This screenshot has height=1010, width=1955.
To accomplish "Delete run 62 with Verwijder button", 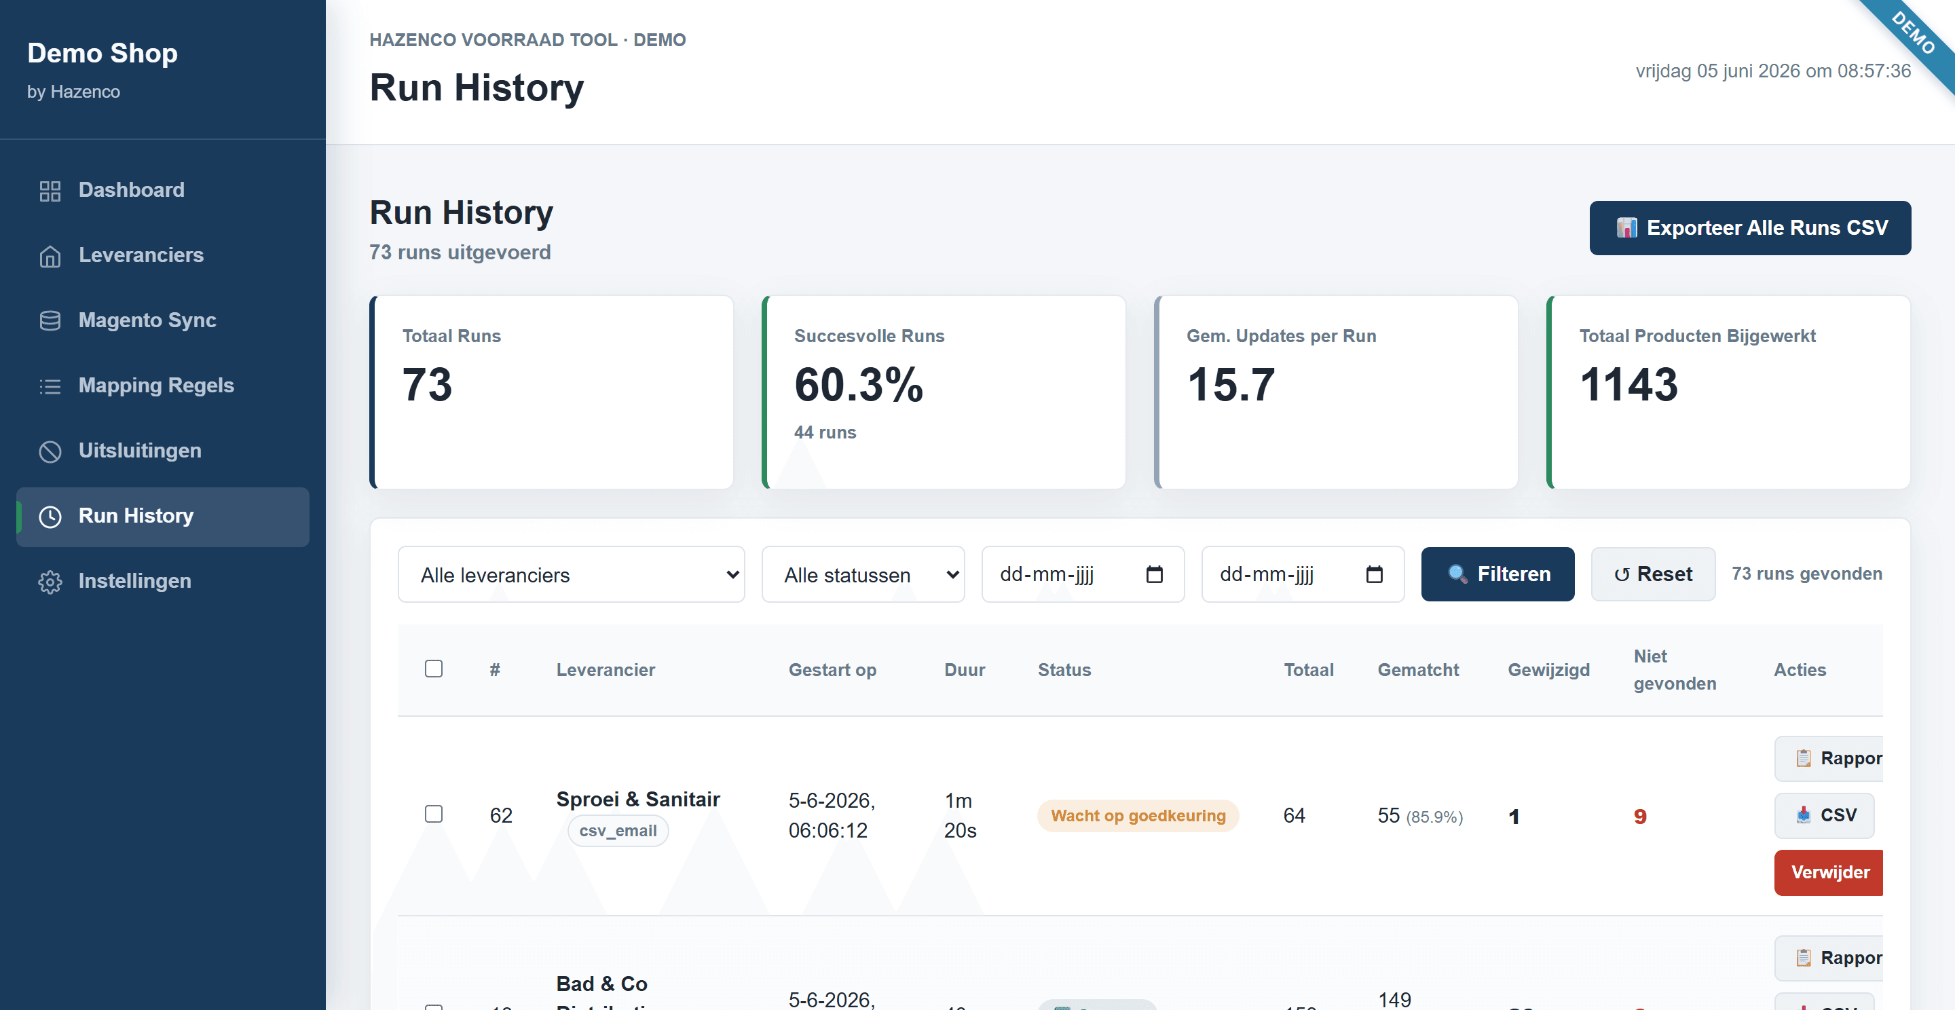I will 1829,873.
